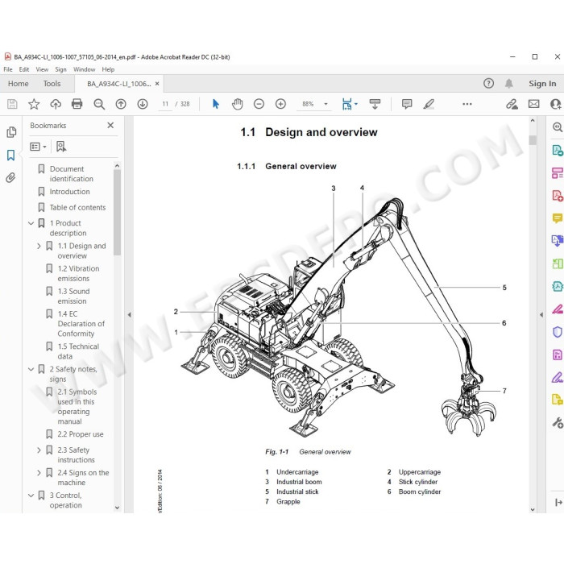This screenshot has width=564, height=564.
Task: Close the Bookmarks panel
Action: pos(110,125)
